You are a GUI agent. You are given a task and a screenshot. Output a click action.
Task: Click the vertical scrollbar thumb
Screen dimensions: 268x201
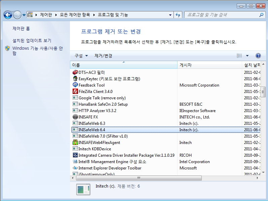[x=263, y=92]
